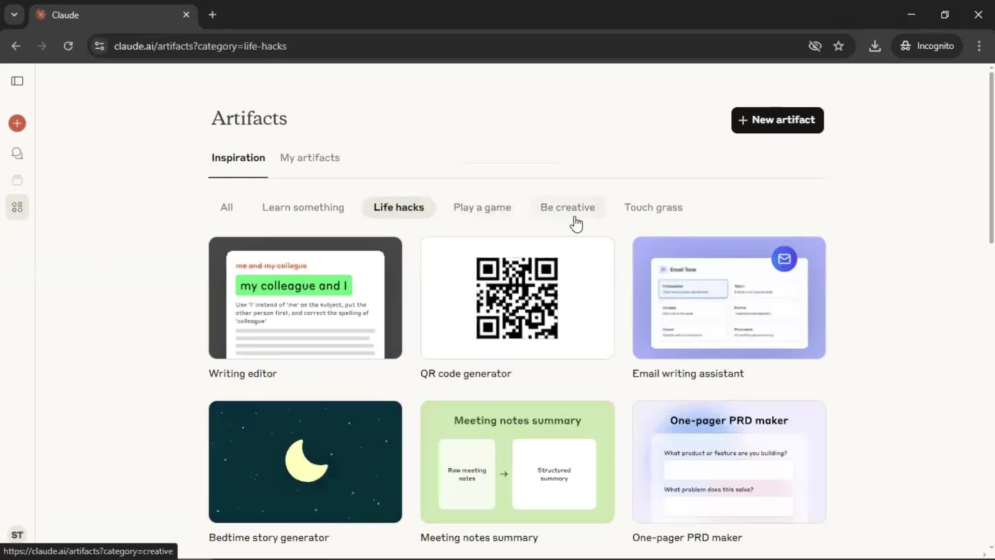
Task: Switch to the My artifacts tab
Action: pyautogui.click(x=310, y=158)
